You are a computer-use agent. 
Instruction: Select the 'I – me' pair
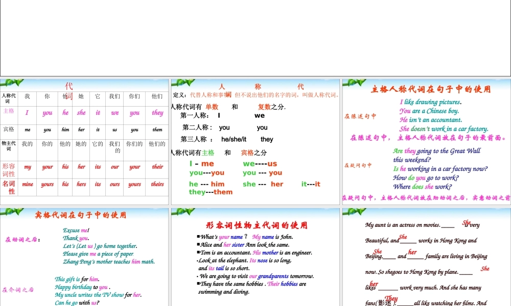coord(202,164)
